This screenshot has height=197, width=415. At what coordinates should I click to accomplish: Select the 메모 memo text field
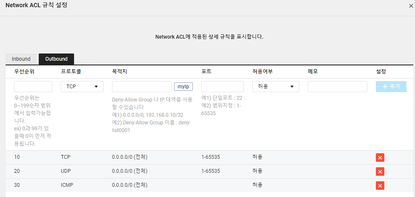click(x=338, y=87)
